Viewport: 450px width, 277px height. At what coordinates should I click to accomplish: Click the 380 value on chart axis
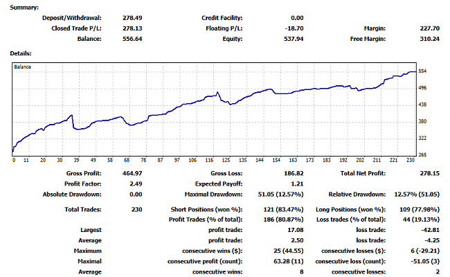coord(422,121)
